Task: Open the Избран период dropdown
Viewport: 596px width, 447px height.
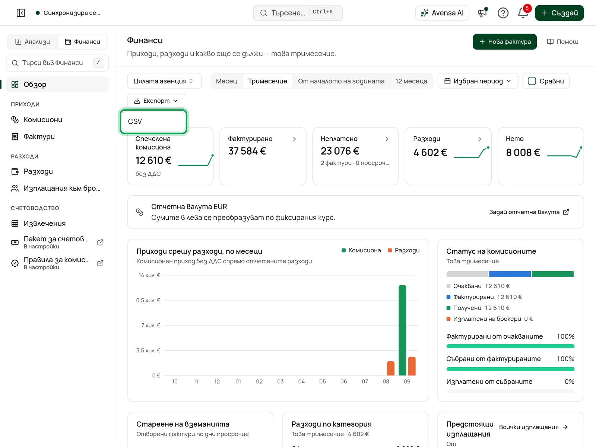Action: tap(478, 81)
